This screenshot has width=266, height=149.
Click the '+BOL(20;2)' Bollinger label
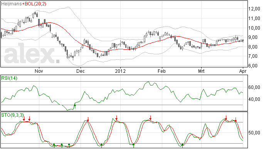34,4
